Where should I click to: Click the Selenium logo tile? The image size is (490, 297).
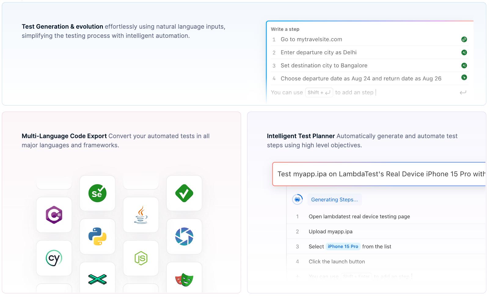(97, 193)
